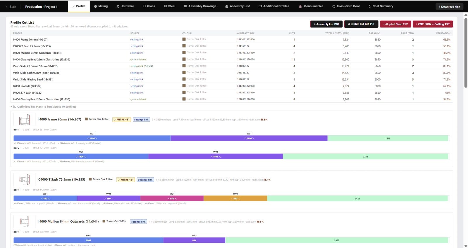This screenshot has width=468, height=248.
Task: Click Turner Oak Toffee swatch in first row
Action: (x=184, y=39)
